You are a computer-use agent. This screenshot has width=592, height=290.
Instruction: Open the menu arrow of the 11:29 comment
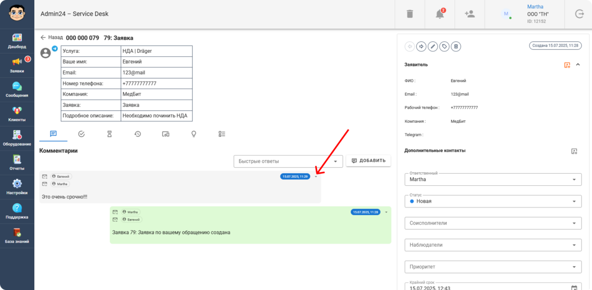pos(316,176)
